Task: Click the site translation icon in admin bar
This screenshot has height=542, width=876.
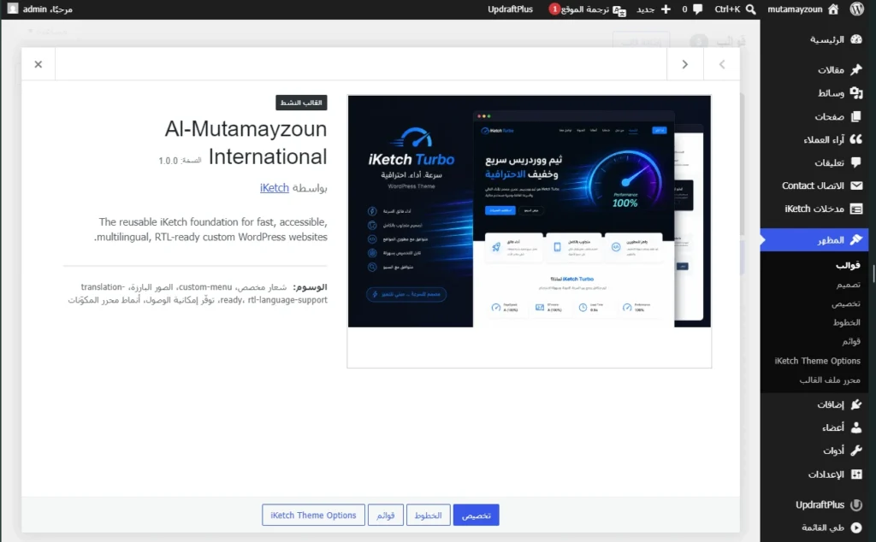Action: coord(619,9)
